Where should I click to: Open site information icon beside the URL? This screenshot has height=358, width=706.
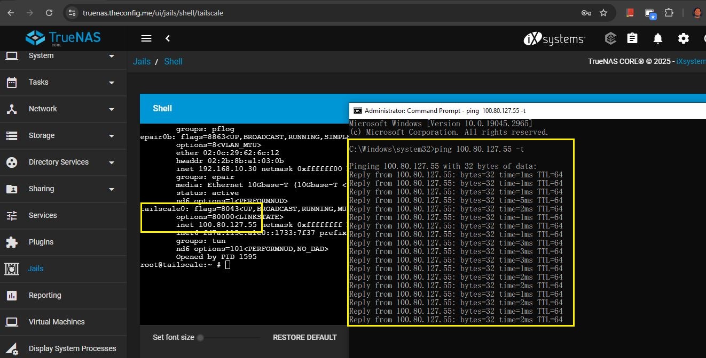[73, 13]
